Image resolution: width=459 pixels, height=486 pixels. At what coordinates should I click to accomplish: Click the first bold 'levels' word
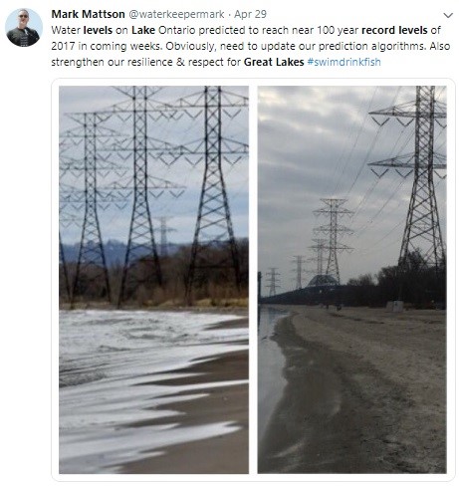pos(98,30)
